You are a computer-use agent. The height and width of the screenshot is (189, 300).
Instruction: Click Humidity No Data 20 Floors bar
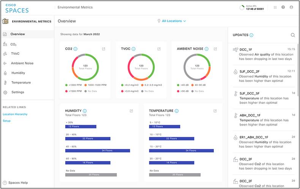point(91,175)
